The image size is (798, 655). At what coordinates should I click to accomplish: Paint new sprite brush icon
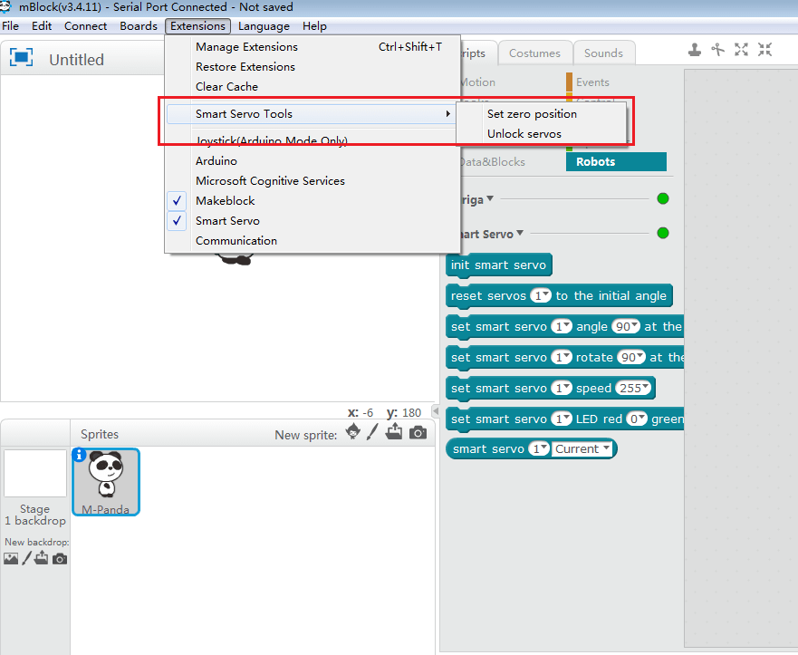pos(372,432)
